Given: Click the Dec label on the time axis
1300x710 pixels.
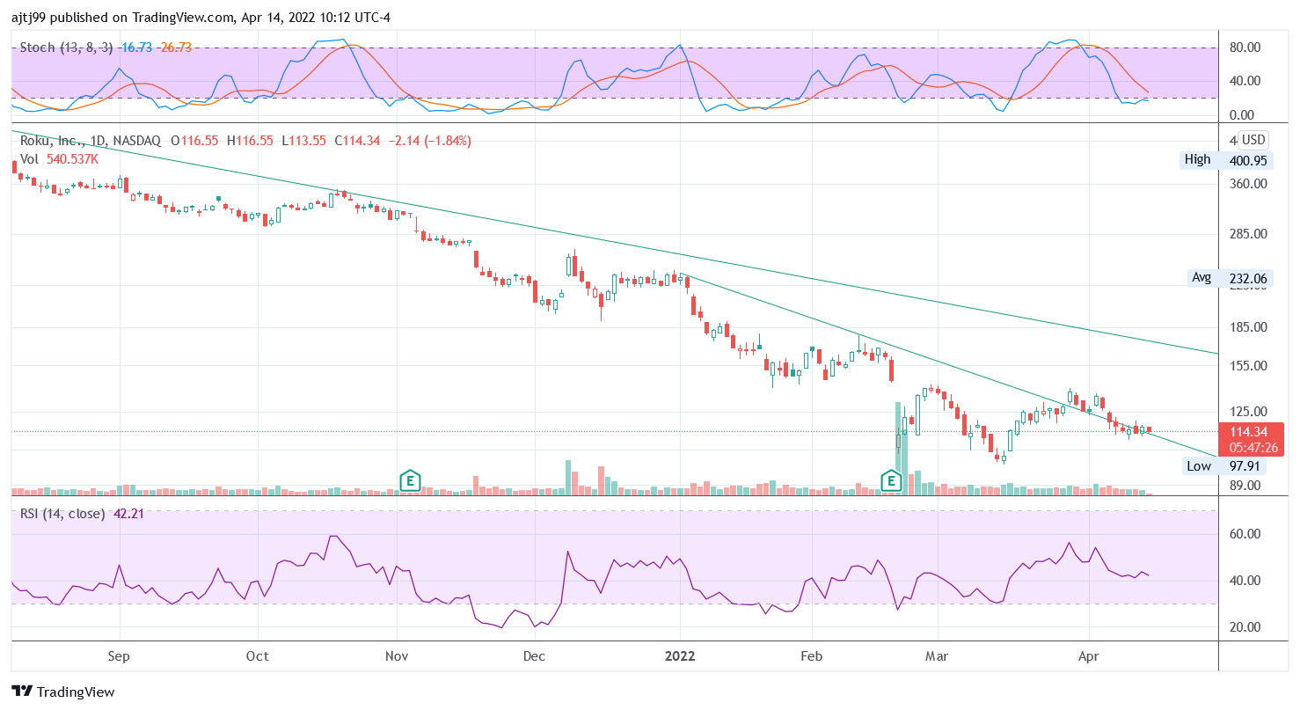Looking at the screenshot, I should coord(534,655).
